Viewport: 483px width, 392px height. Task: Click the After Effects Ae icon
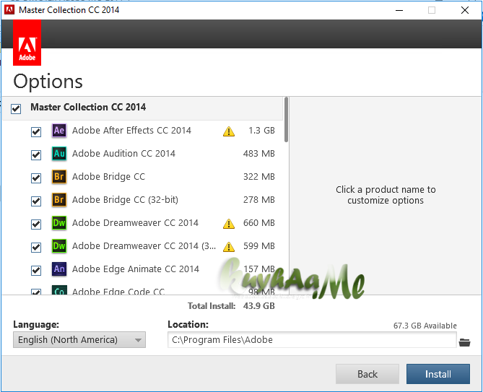59,130
